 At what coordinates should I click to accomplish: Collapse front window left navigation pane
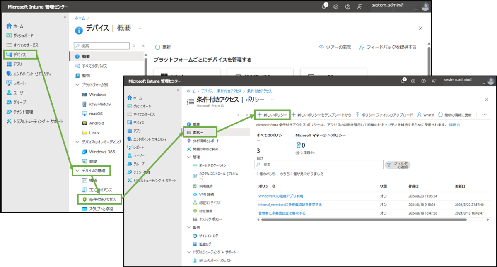click(x=178, y=90)
